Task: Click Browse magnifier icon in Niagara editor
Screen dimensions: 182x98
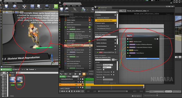Action: 66,10
